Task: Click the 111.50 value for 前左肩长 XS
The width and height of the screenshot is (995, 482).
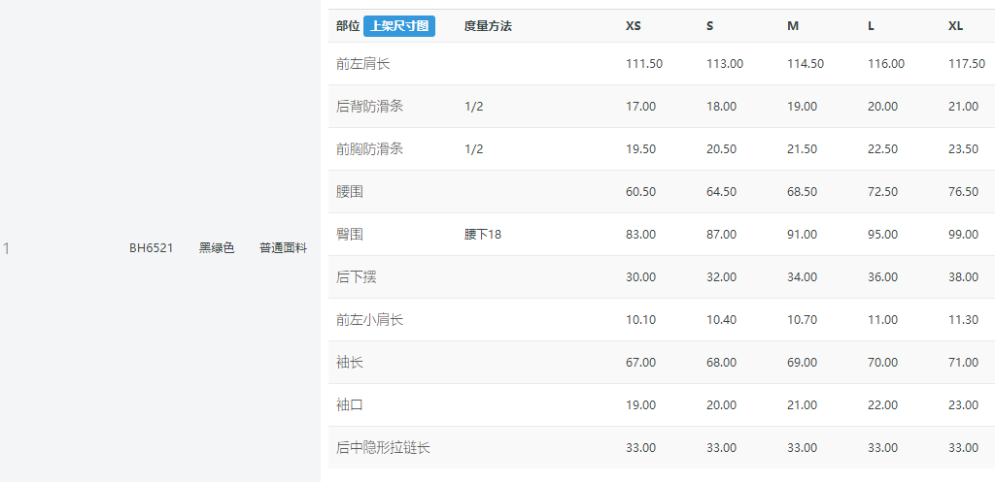Action: click(644, 64)
